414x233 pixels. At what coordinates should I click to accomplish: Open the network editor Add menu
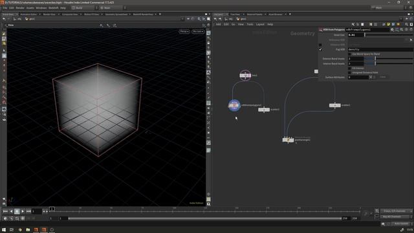click(218, 25)
